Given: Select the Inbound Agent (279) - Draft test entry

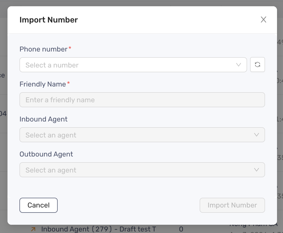Looking at the screenshot, I should click(99, 229).
